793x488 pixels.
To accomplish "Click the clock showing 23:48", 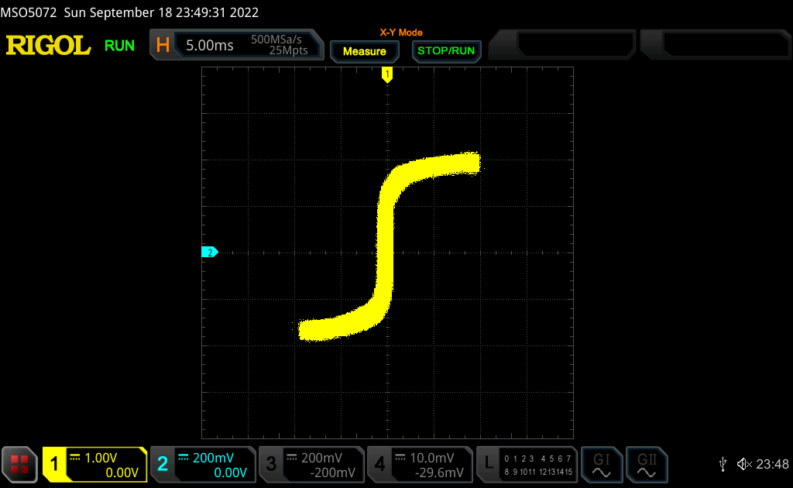I will [772, 465].
